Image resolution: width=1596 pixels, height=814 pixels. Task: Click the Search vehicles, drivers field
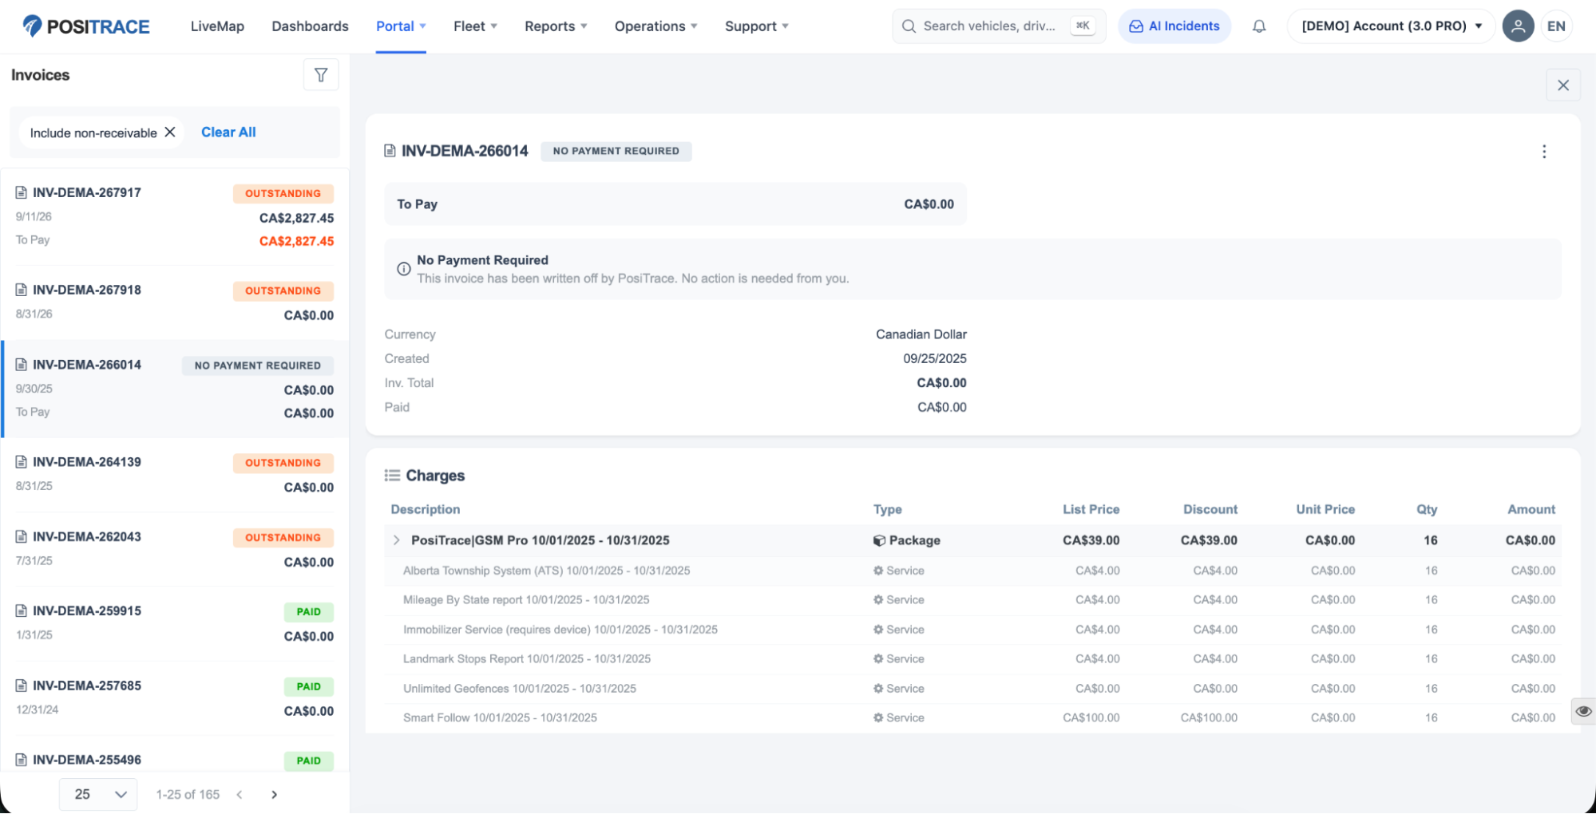999,26
